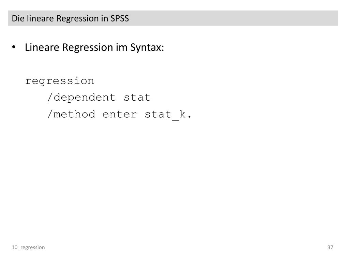Click the slide title 'Die lineare Regression in SPSS'
349x262 pixels.
(x=70, y=18)
